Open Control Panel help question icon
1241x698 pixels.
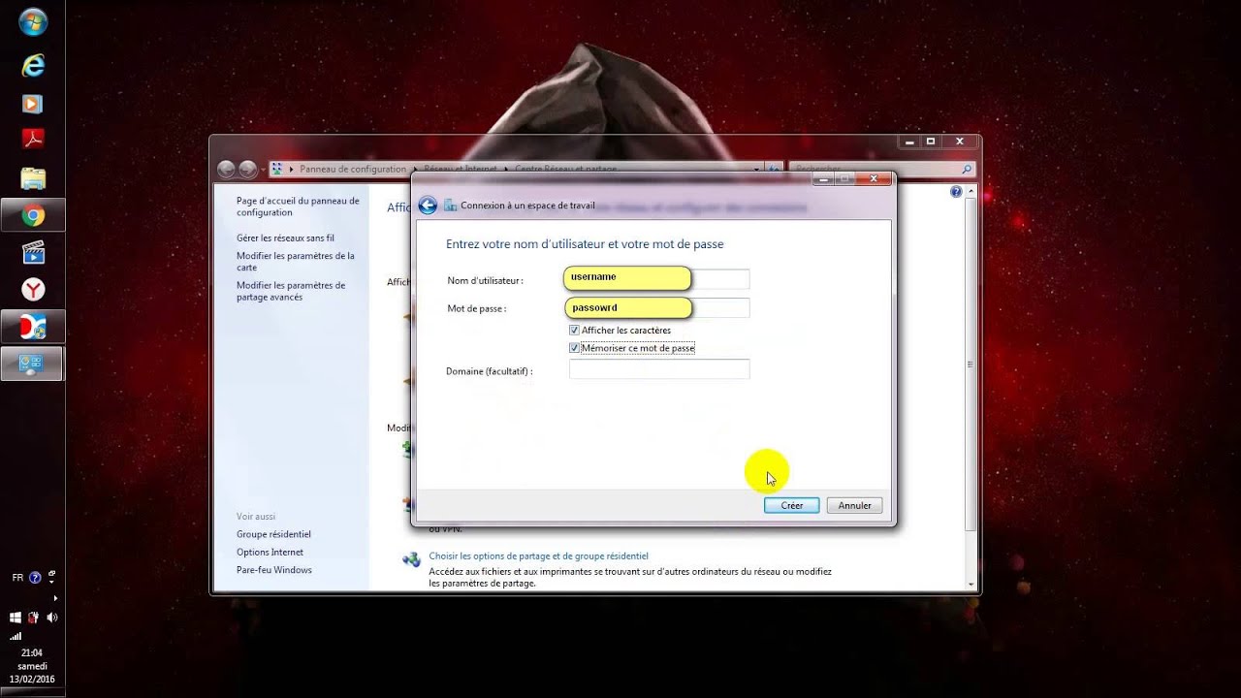click(x=957, y=192)
